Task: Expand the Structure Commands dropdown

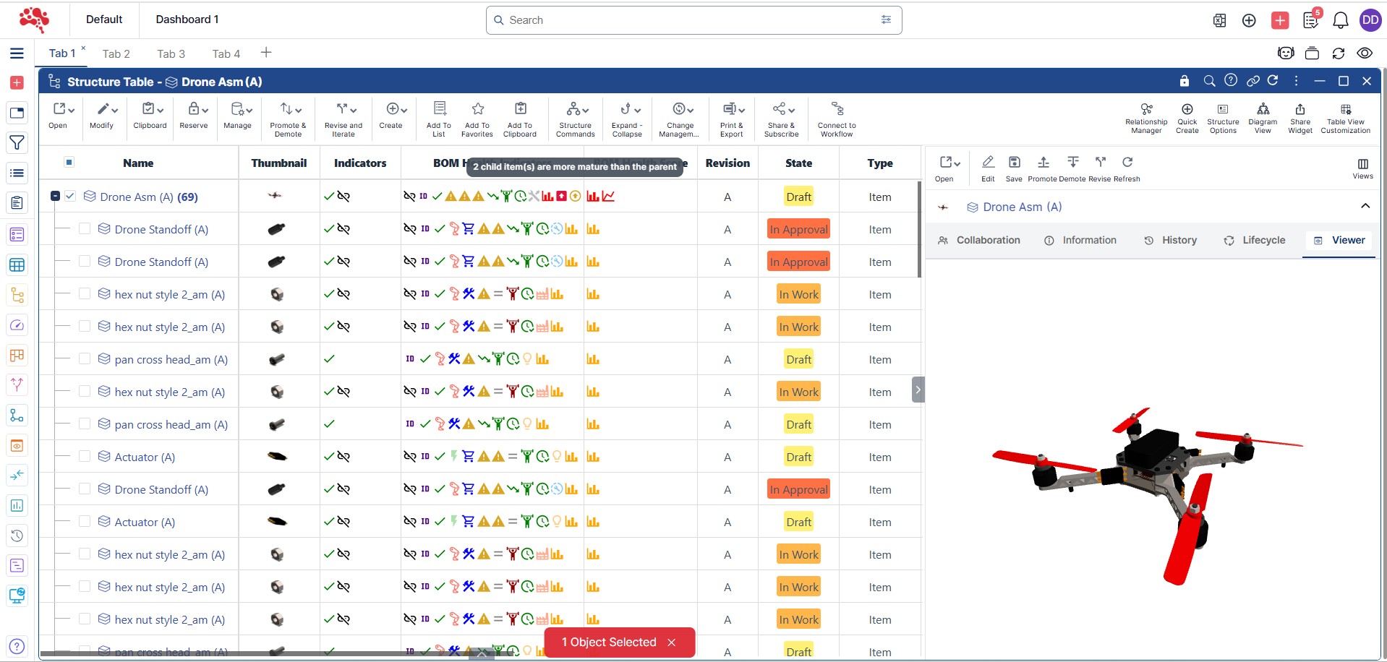Action: (x=576, y=110)
